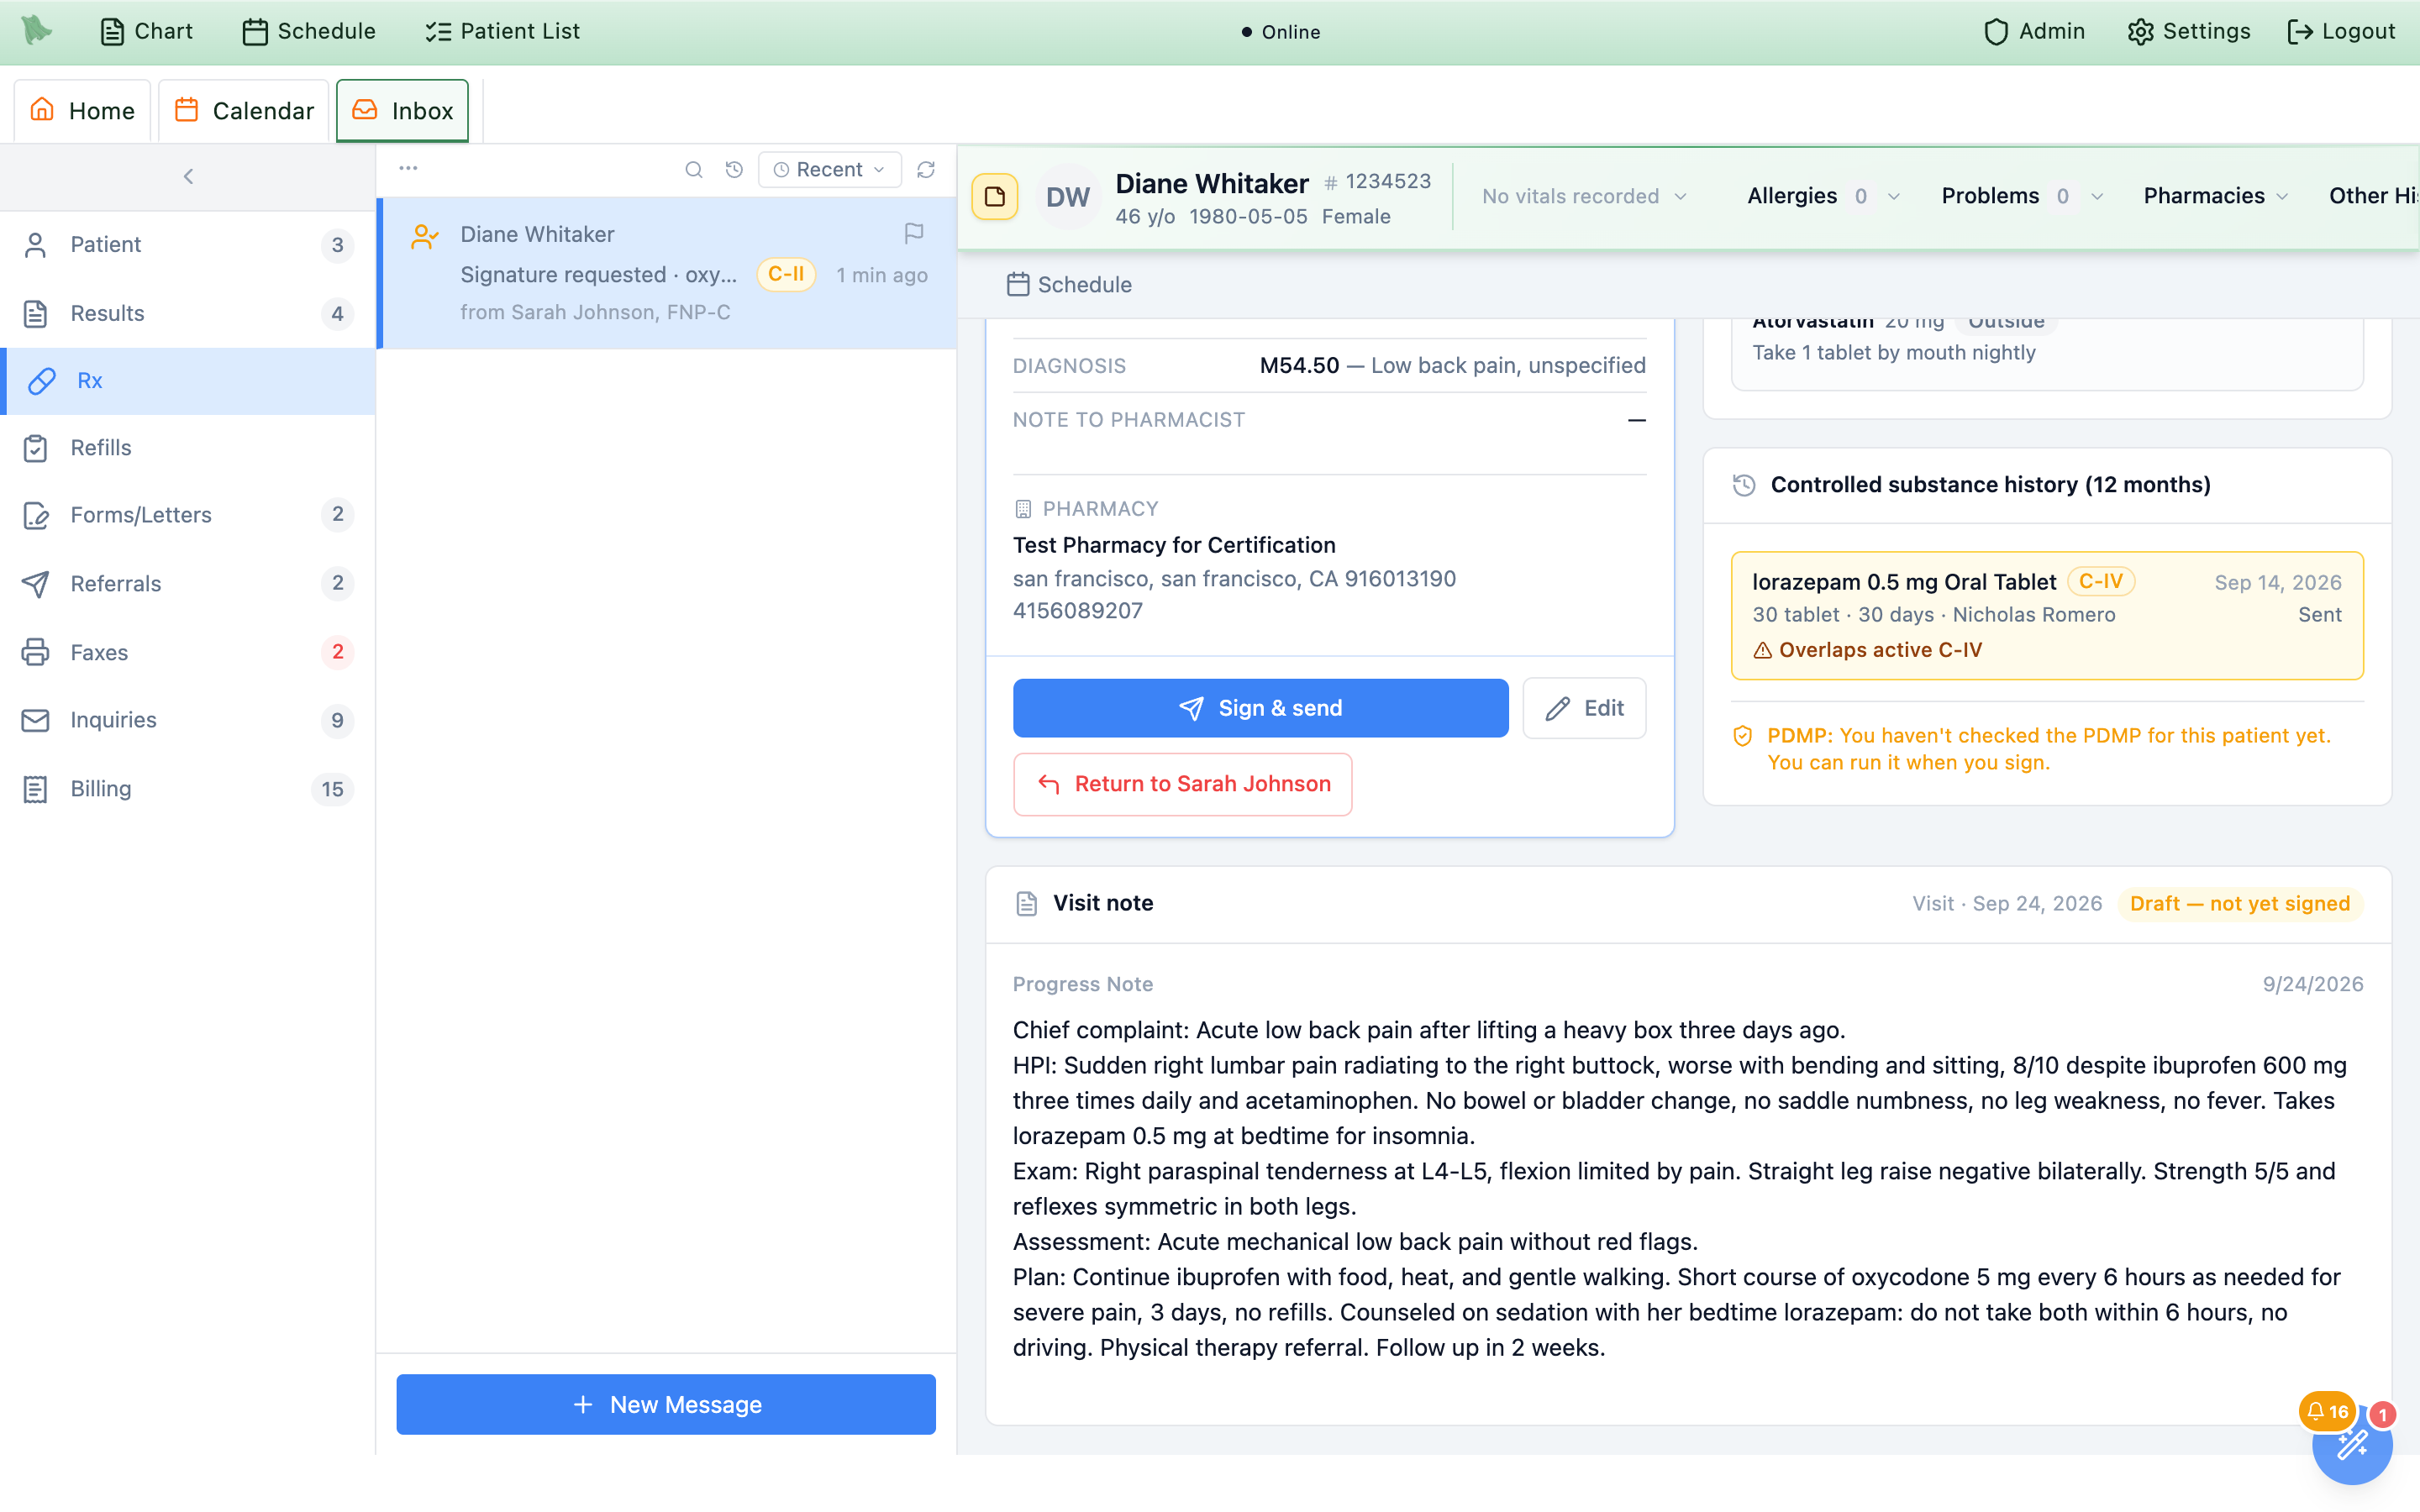This screenshot has height=1512, width=2420.
Task: Click the green bird app logo
Action: pyautogui.click(x=37, y=30)
